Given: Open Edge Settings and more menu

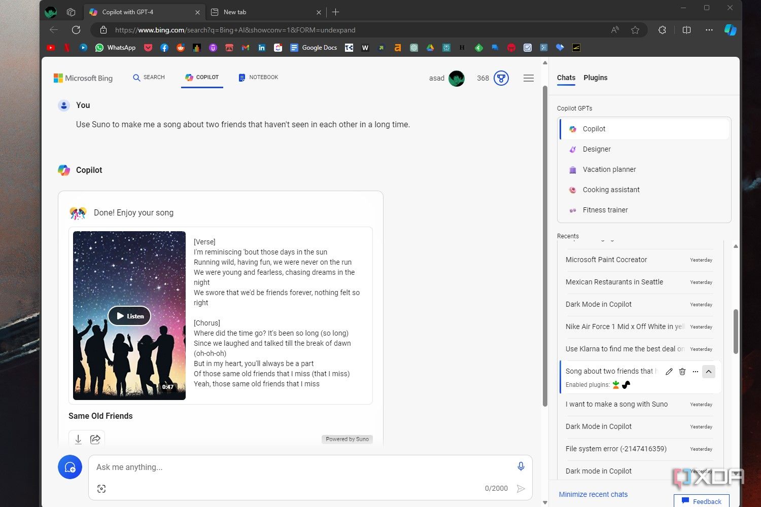Looking at the screenshot, I should pos(709,30).
